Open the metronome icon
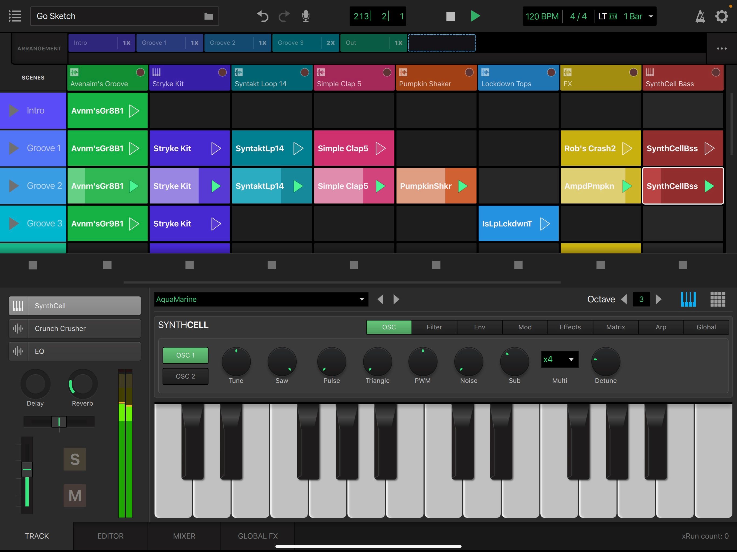 tap(700, 16)
